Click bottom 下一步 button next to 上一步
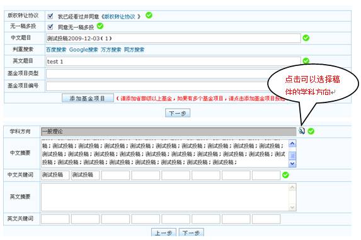This screenshot has width=361, height=240. pyautogui.click(x=192, y=232)
